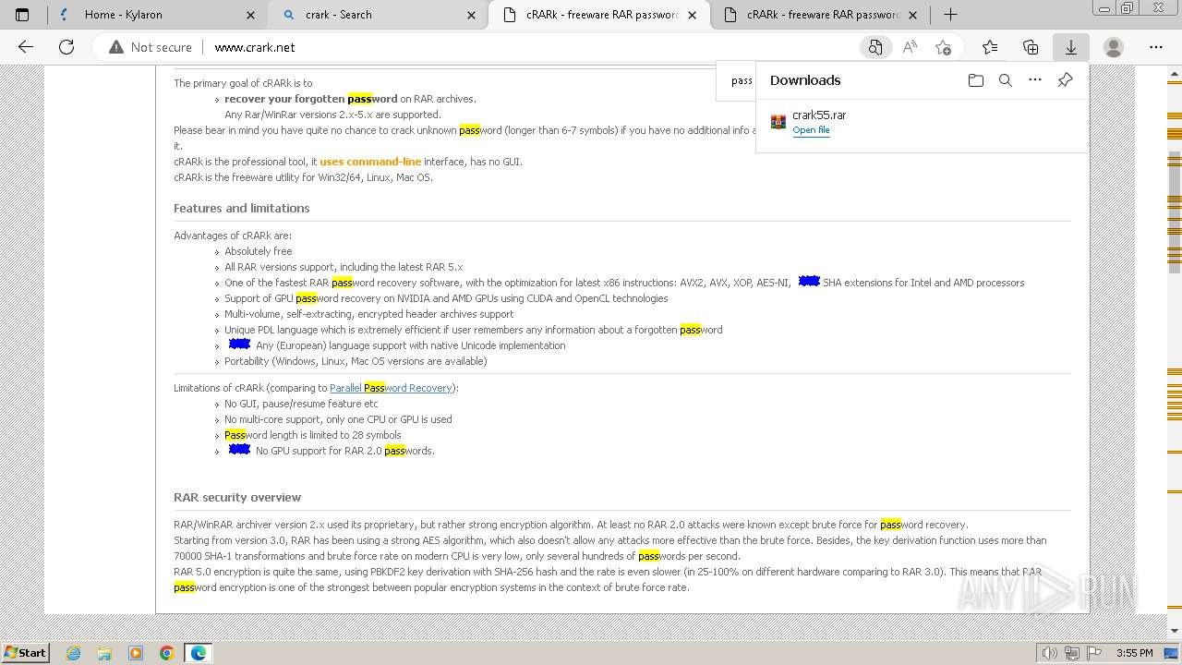Click the Edge taskbar icon

pos(199,653)
